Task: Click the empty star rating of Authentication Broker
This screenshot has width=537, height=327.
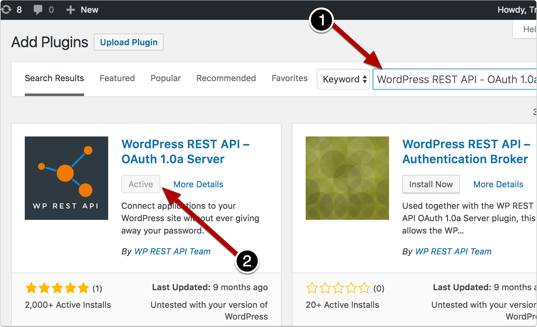Action: tap(338, 288)
